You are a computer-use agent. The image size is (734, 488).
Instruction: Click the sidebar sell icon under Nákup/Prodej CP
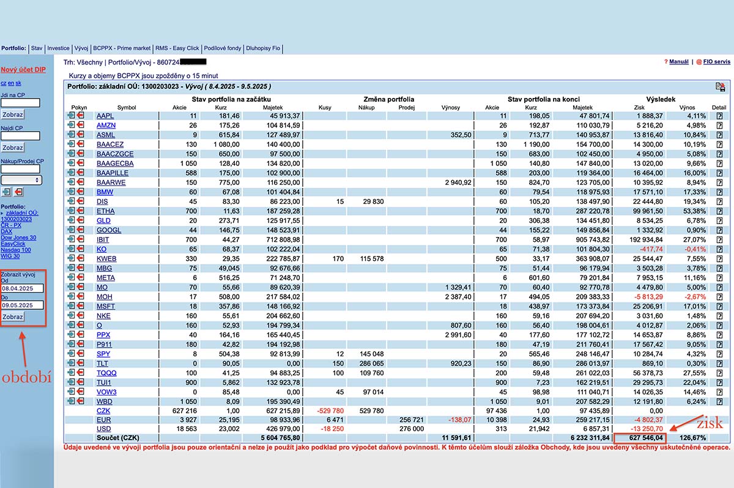18,192
